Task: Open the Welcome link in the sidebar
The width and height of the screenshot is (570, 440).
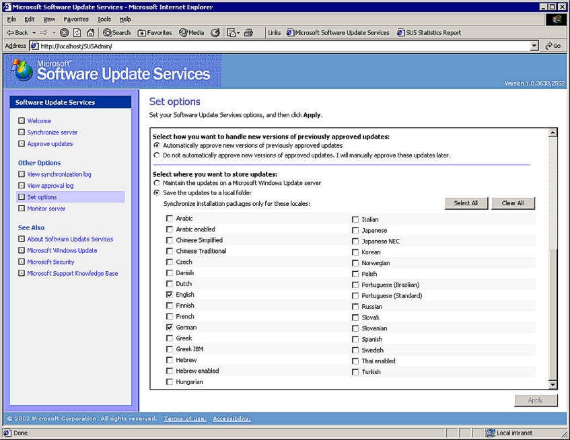Action: (x=39, y=120)
